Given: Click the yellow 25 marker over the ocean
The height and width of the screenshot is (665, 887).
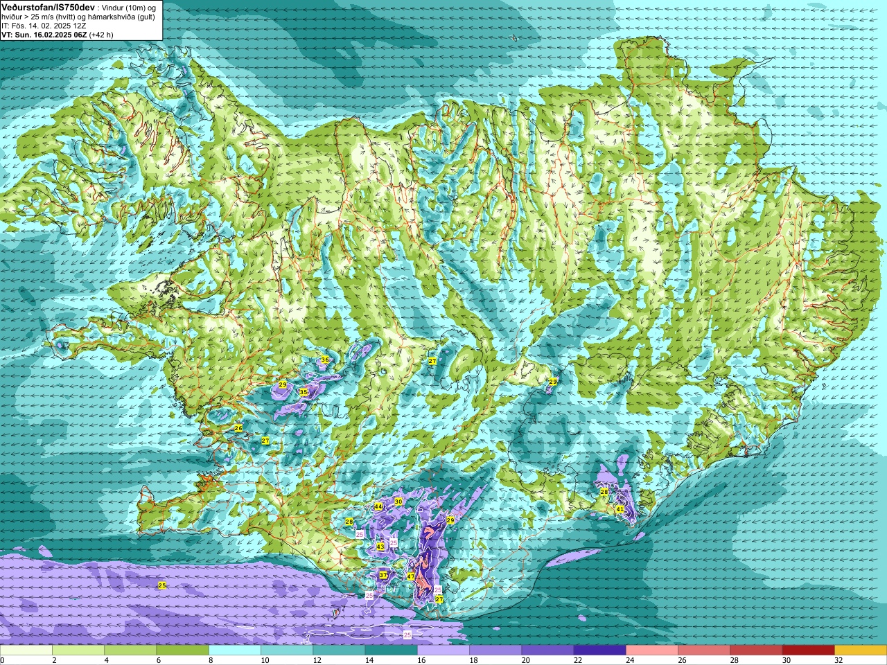Looking at the screenshot, I should pyautogui.click(x=162, y=585).
